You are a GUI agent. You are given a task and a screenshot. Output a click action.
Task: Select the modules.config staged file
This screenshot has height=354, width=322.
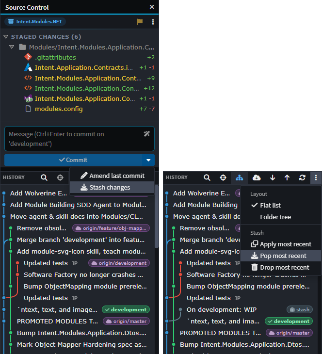(x=79, y=109)
